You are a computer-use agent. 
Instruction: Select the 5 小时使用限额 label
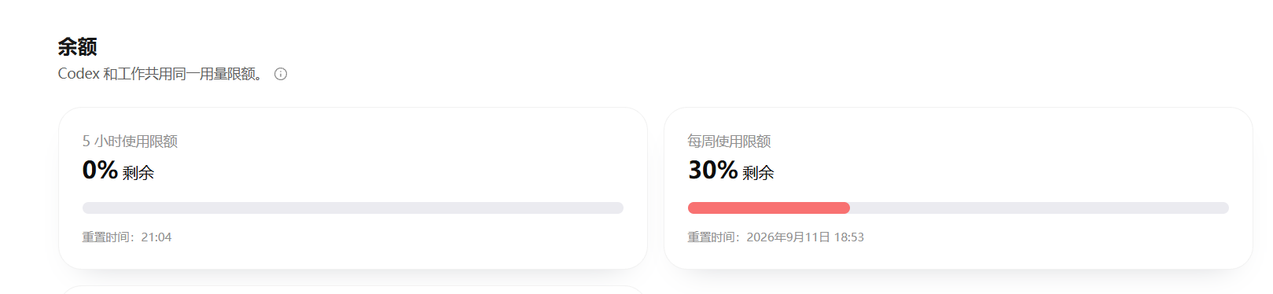(130, 141)
